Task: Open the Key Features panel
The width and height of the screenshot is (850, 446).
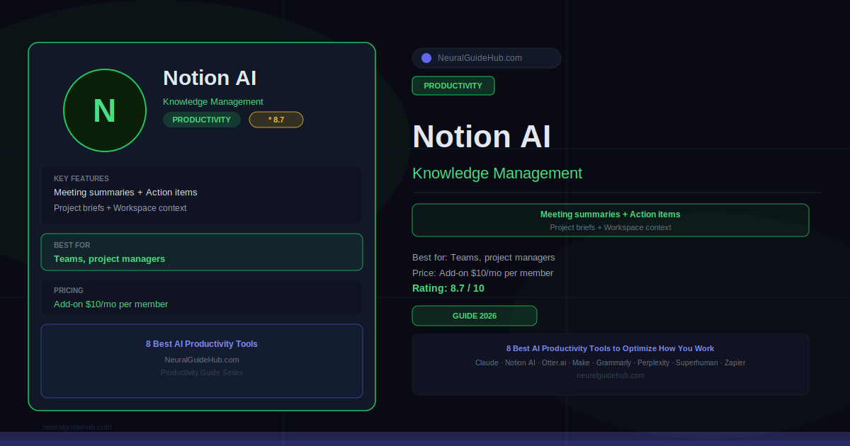Action: tap(202, 195)
